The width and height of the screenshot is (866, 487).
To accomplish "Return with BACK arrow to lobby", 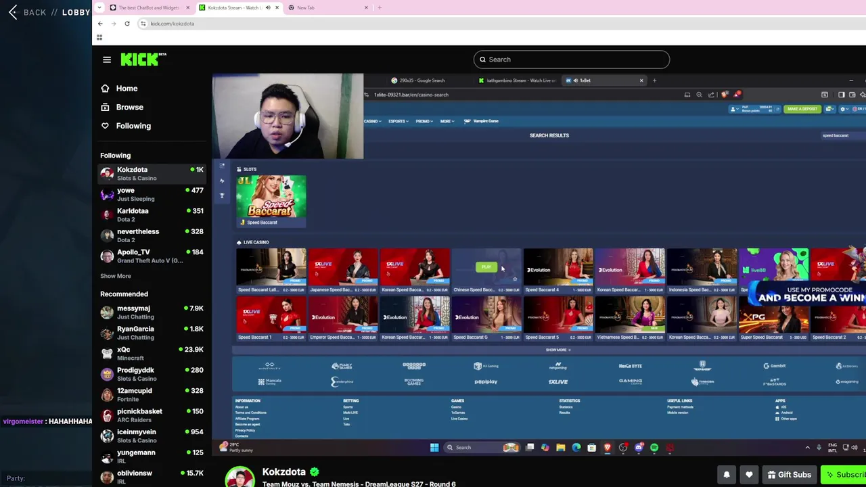I will pos(13,12).
